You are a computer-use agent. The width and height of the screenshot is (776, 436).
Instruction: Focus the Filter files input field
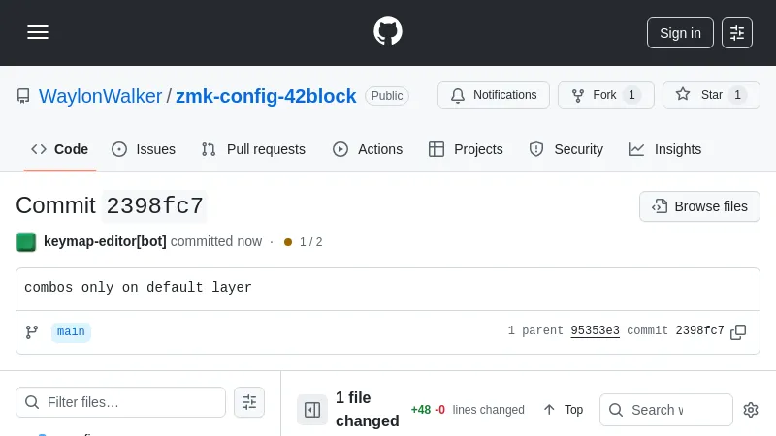pos(134,402)
